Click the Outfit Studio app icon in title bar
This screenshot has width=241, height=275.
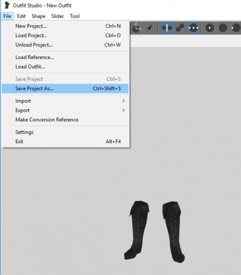pos(7,5)
